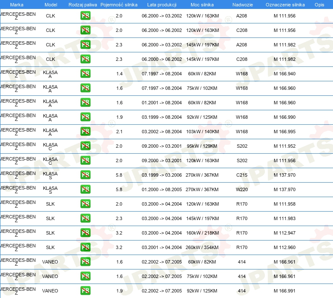The width and height of the screenshot is (333, 298).
Task: Click the fuel icon in the SLK M 112.960 row
Action: tap(85, 247)
